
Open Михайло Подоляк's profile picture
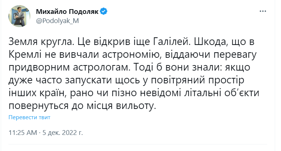(x=19, y=16)
